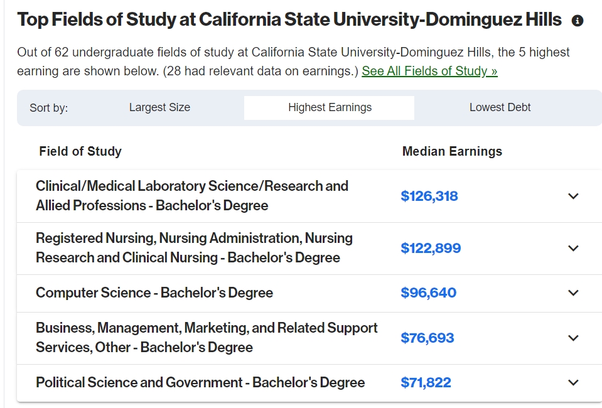Click the Median Earnings column header

coord(452,151)
